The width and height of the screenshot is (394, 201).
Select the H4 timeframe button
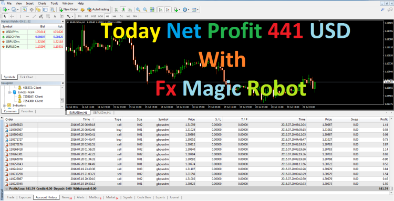115,16
